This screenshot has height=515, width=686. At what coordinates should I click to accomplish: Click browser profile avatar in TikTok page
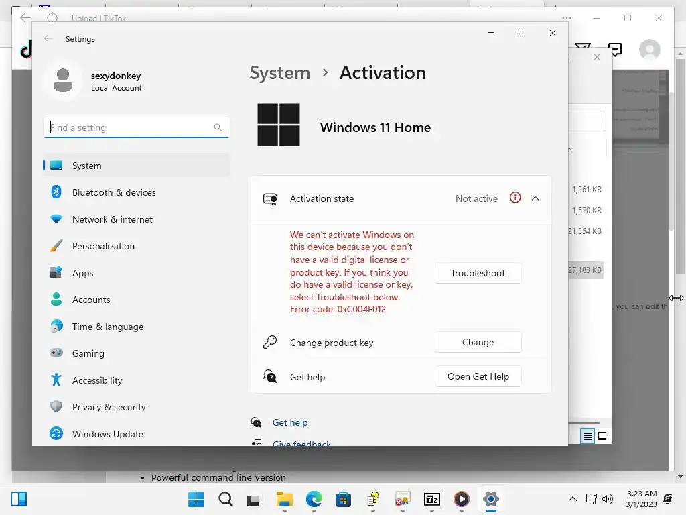(x=650, y=49)
